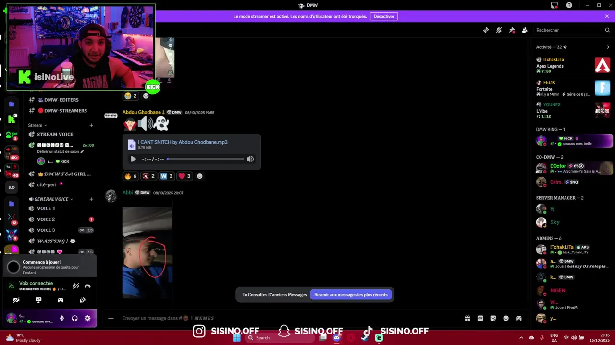The height and width of the screenshot is (345, 615).
Task: Click the Abbi username
Action: pos(127,193)
